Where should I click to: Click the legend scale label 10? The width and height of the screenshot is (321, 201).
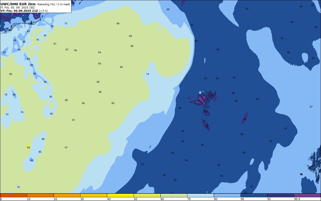pos(29,199)
